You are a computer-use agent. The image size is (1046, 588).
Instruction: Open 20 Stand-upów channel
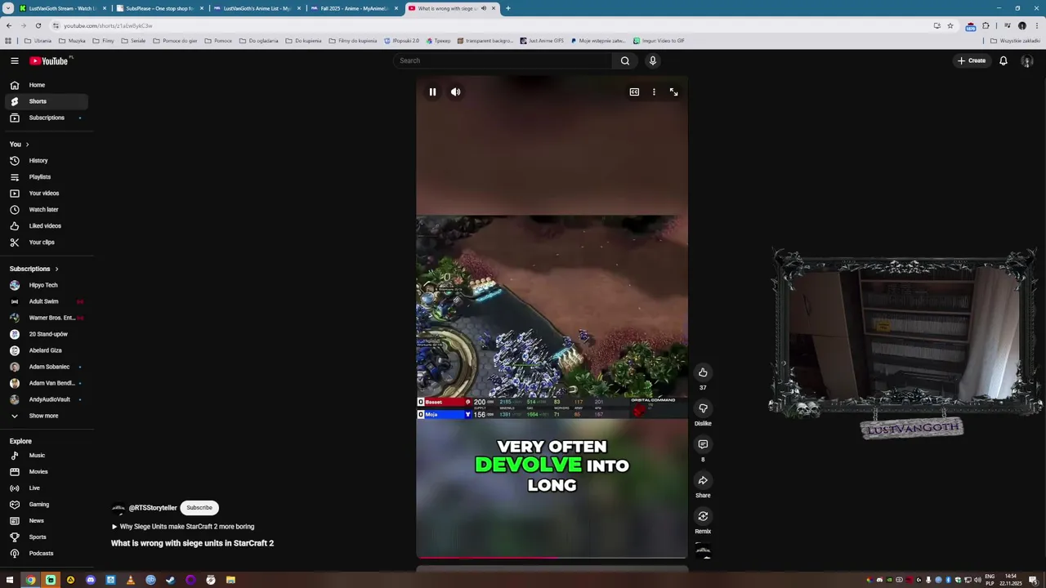click(45, 334)
